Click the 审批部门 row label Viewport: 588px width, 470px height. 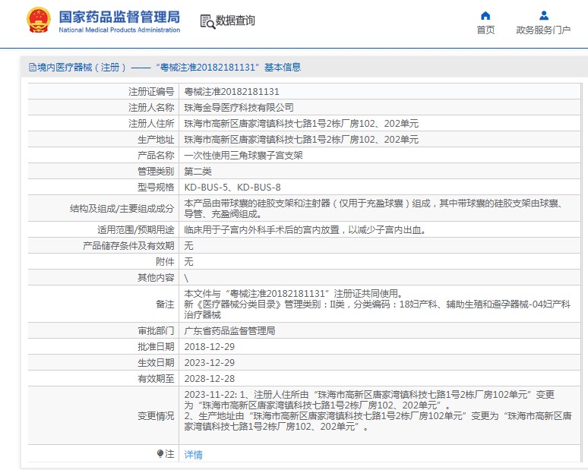click(156, 330)
